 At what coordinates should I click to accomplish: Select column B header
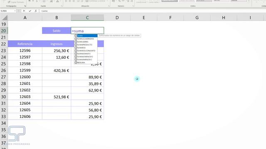[57, 17]
